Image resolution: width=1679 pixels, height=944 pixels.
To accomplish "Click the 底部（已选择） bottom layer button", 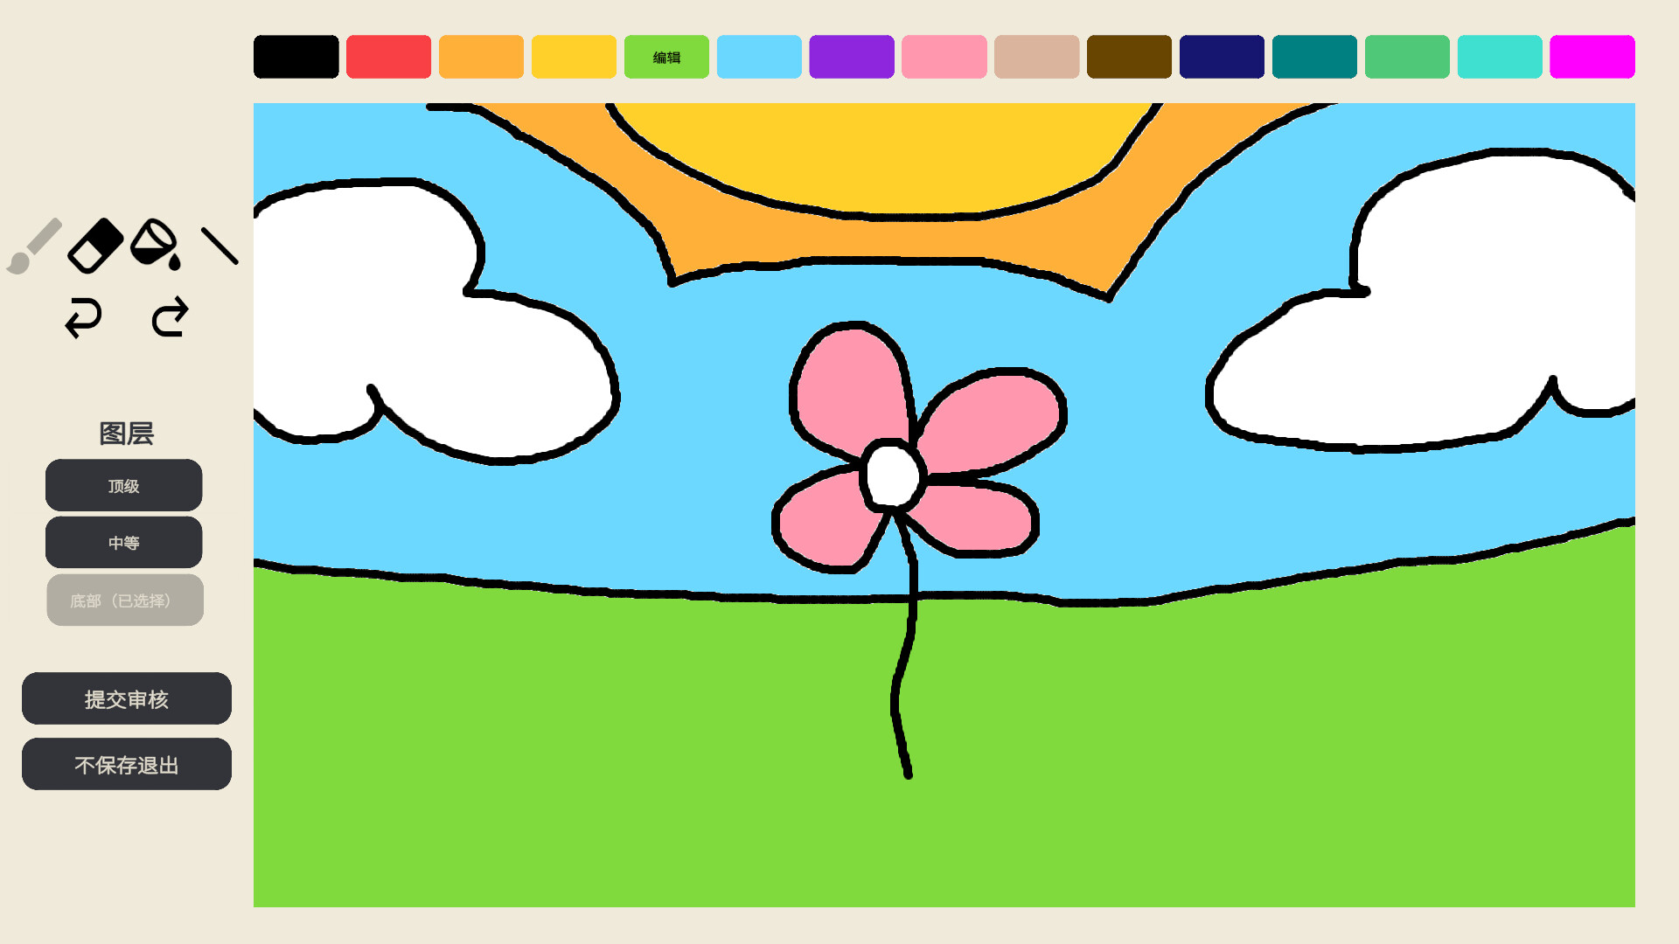I will point(124,600).
